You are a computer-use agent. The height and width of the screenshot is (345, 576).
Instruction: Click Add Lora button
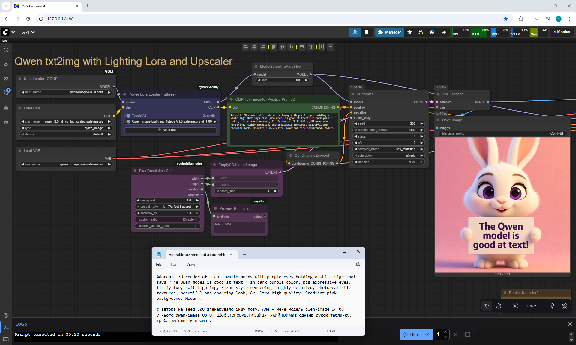[170, 130]
